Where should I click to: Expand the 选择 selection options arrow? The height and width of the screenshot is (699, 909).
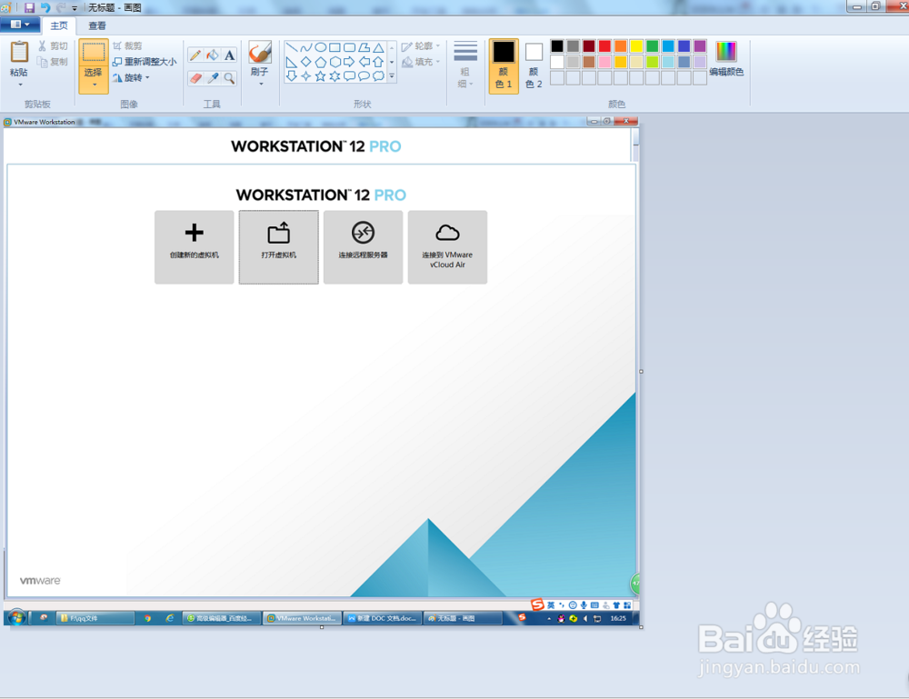(94, 85)
